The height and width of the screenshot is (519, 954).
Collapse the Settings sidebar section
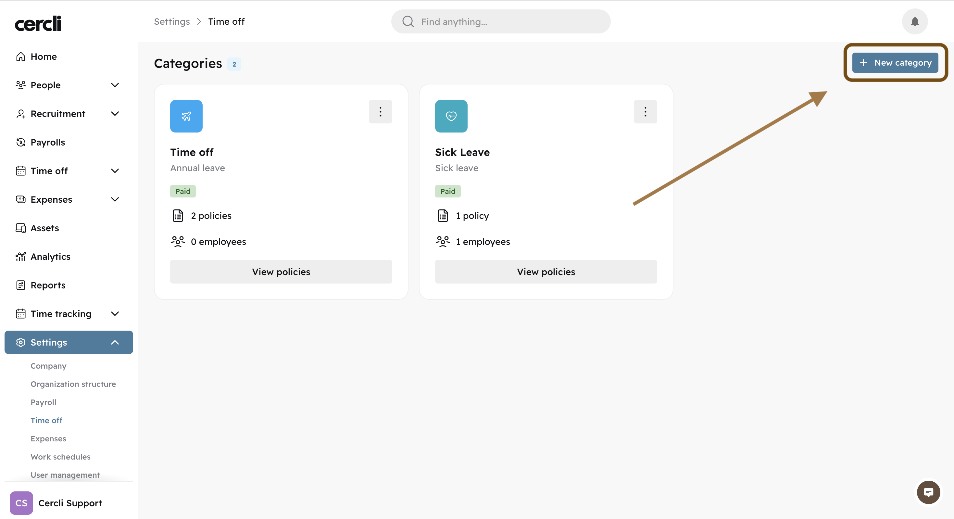point(115,342)
